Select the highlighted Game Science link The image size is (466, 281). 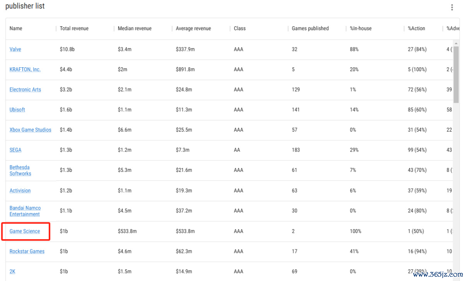[x=25, y=231]
